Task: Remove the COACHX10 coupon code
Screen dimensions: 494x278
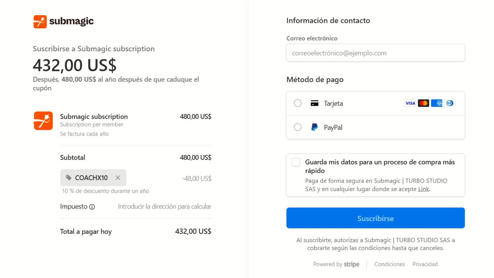Action: pyautogui.click(x=118, y=178)
